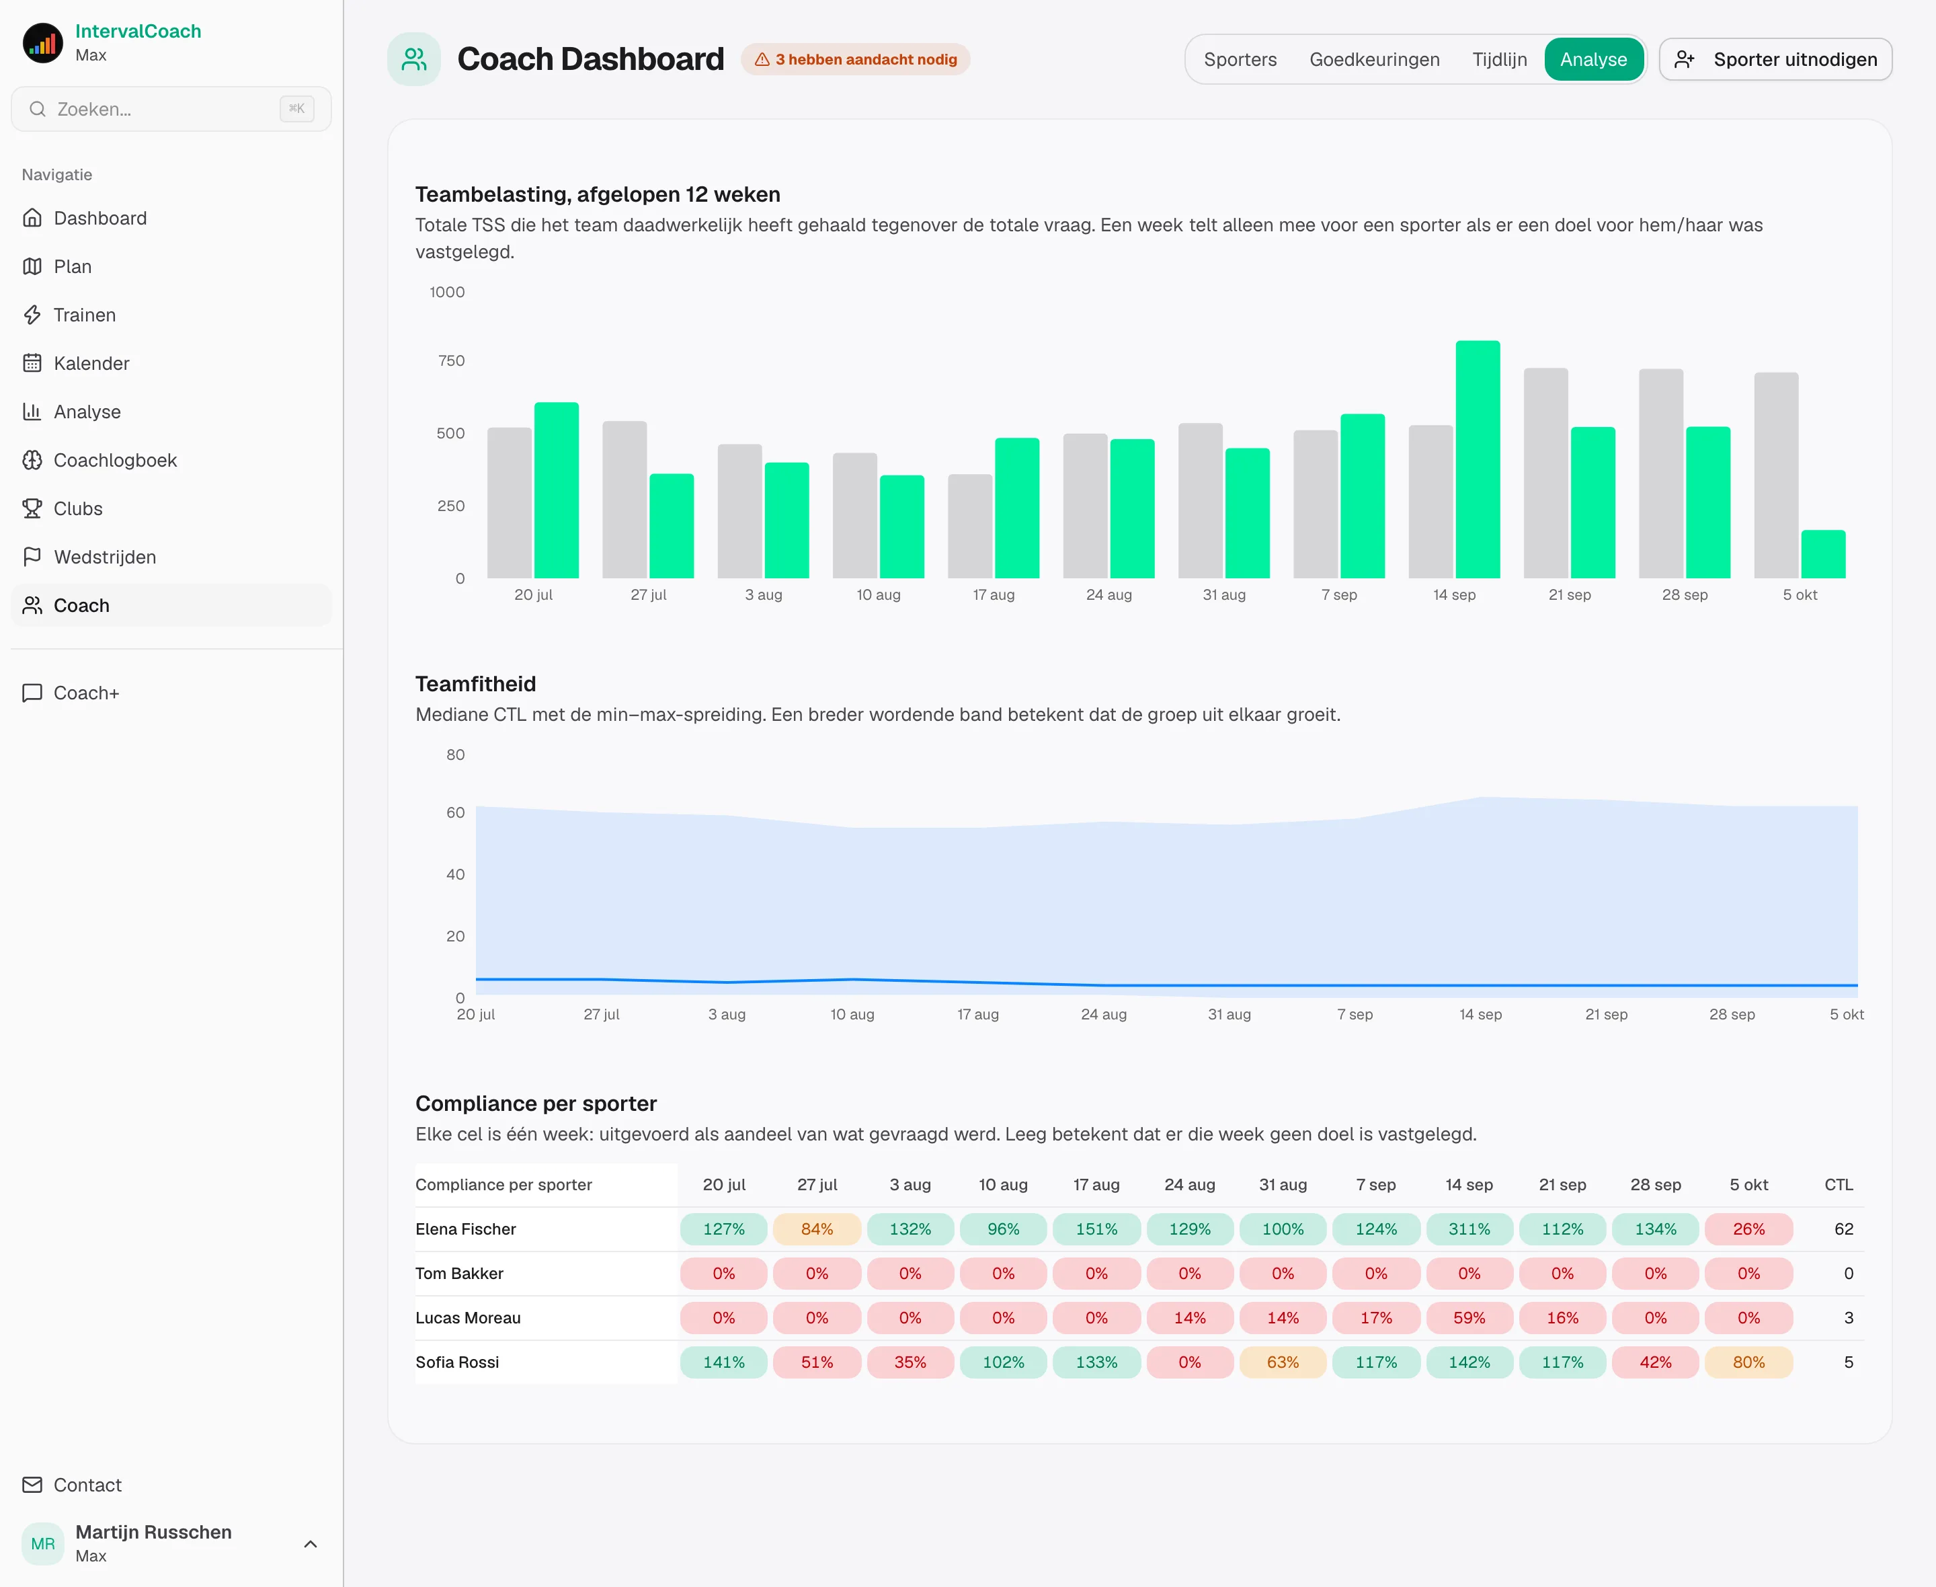This screenshot has width=1936, height=1587.
Task: Click Elena Fischer's 26% cell
Action: coord(1748,1229)
